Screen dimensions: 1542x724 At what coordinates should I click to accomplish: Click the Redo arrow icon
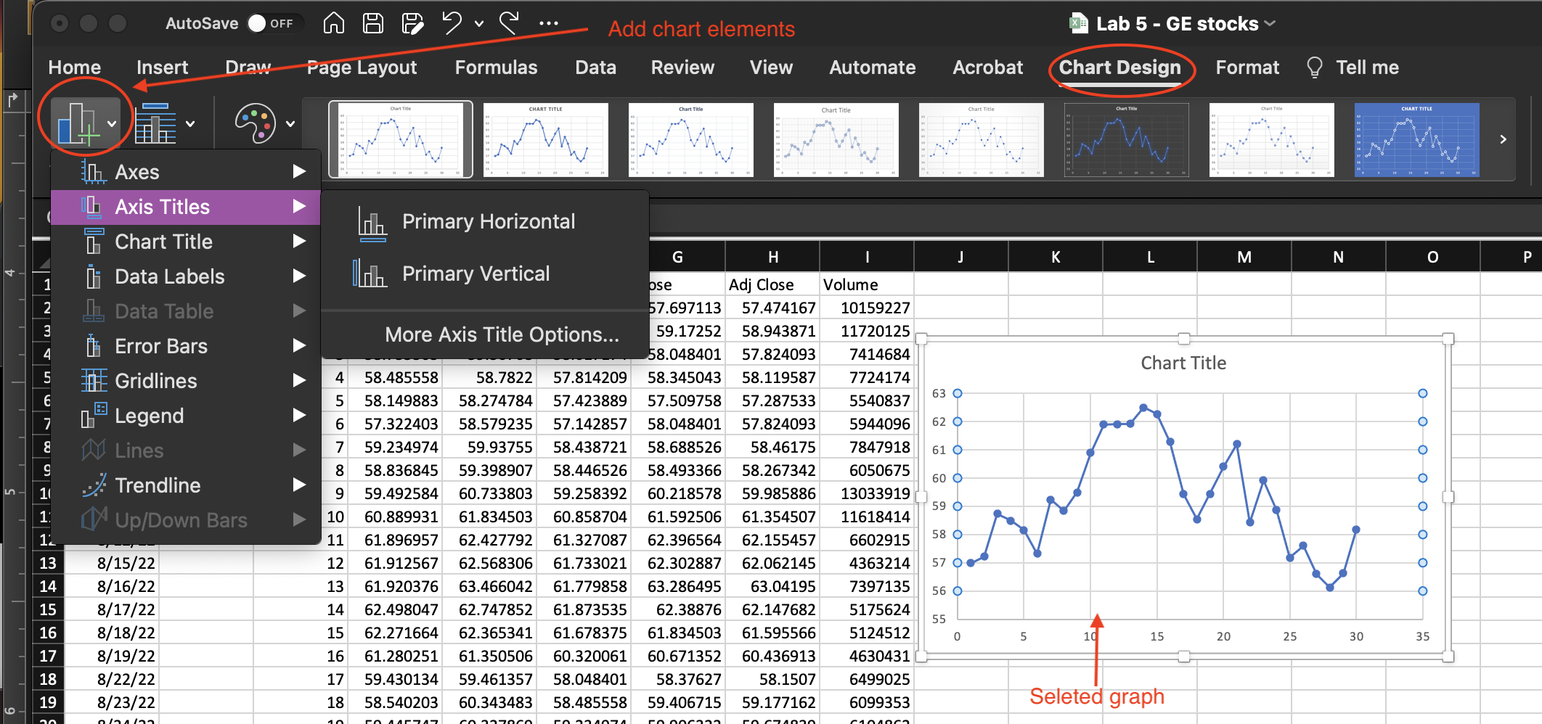click(509, 23)
